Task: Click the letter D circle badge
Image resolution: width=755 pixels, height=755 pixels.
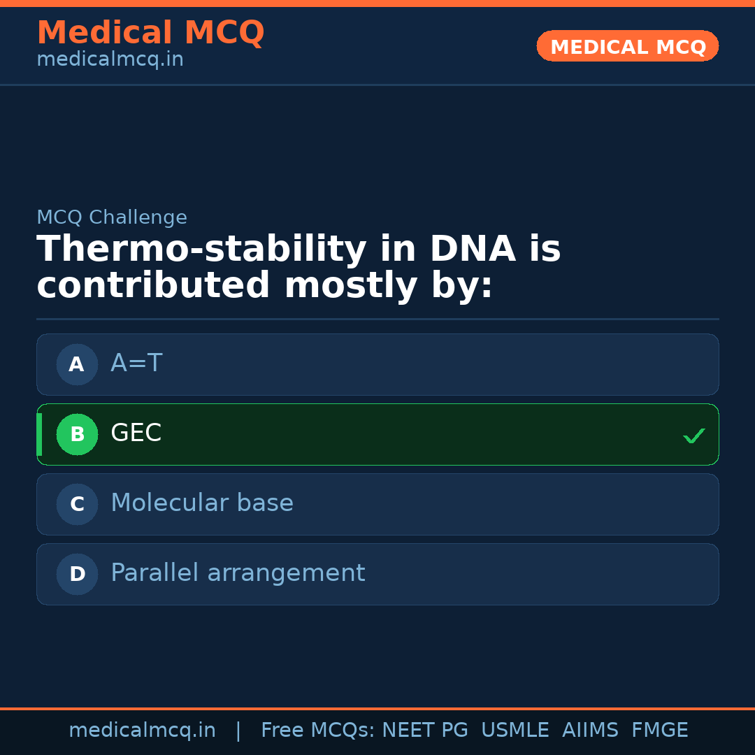Action: pyautogui.click(x=77, y=574)
